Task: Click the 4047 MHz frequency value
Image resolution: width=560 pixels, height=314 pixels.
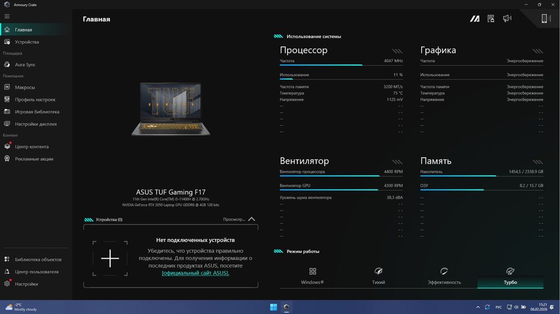Action: tap(393, 61)
